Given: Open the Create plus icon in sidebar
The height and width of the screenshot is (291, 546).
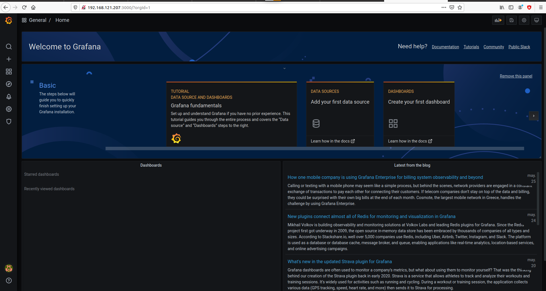Looking at the screenshot, I should tap(9, 59).
